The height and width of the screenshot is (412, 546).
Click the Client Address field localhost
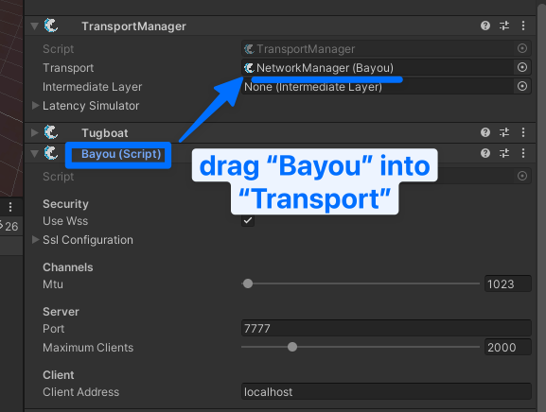[x=386, y=392]
